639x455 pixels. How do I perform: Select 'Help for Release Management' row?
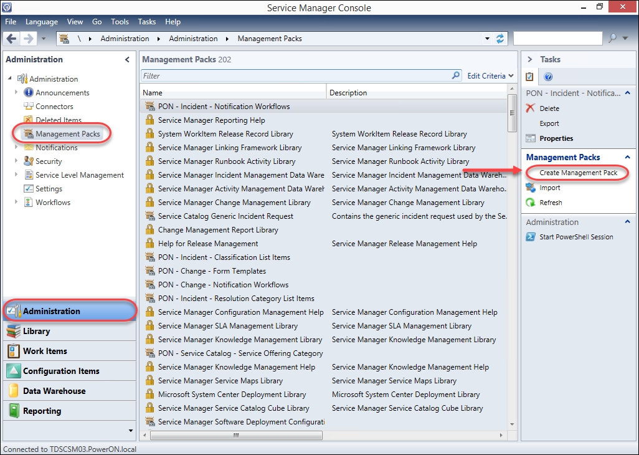pyautogui.click(x=324, y=244)
